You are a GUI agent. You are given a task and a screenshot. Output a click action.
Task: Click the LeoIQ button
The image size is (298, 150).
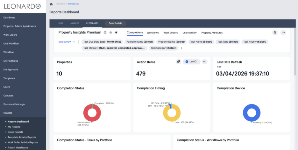191,62
